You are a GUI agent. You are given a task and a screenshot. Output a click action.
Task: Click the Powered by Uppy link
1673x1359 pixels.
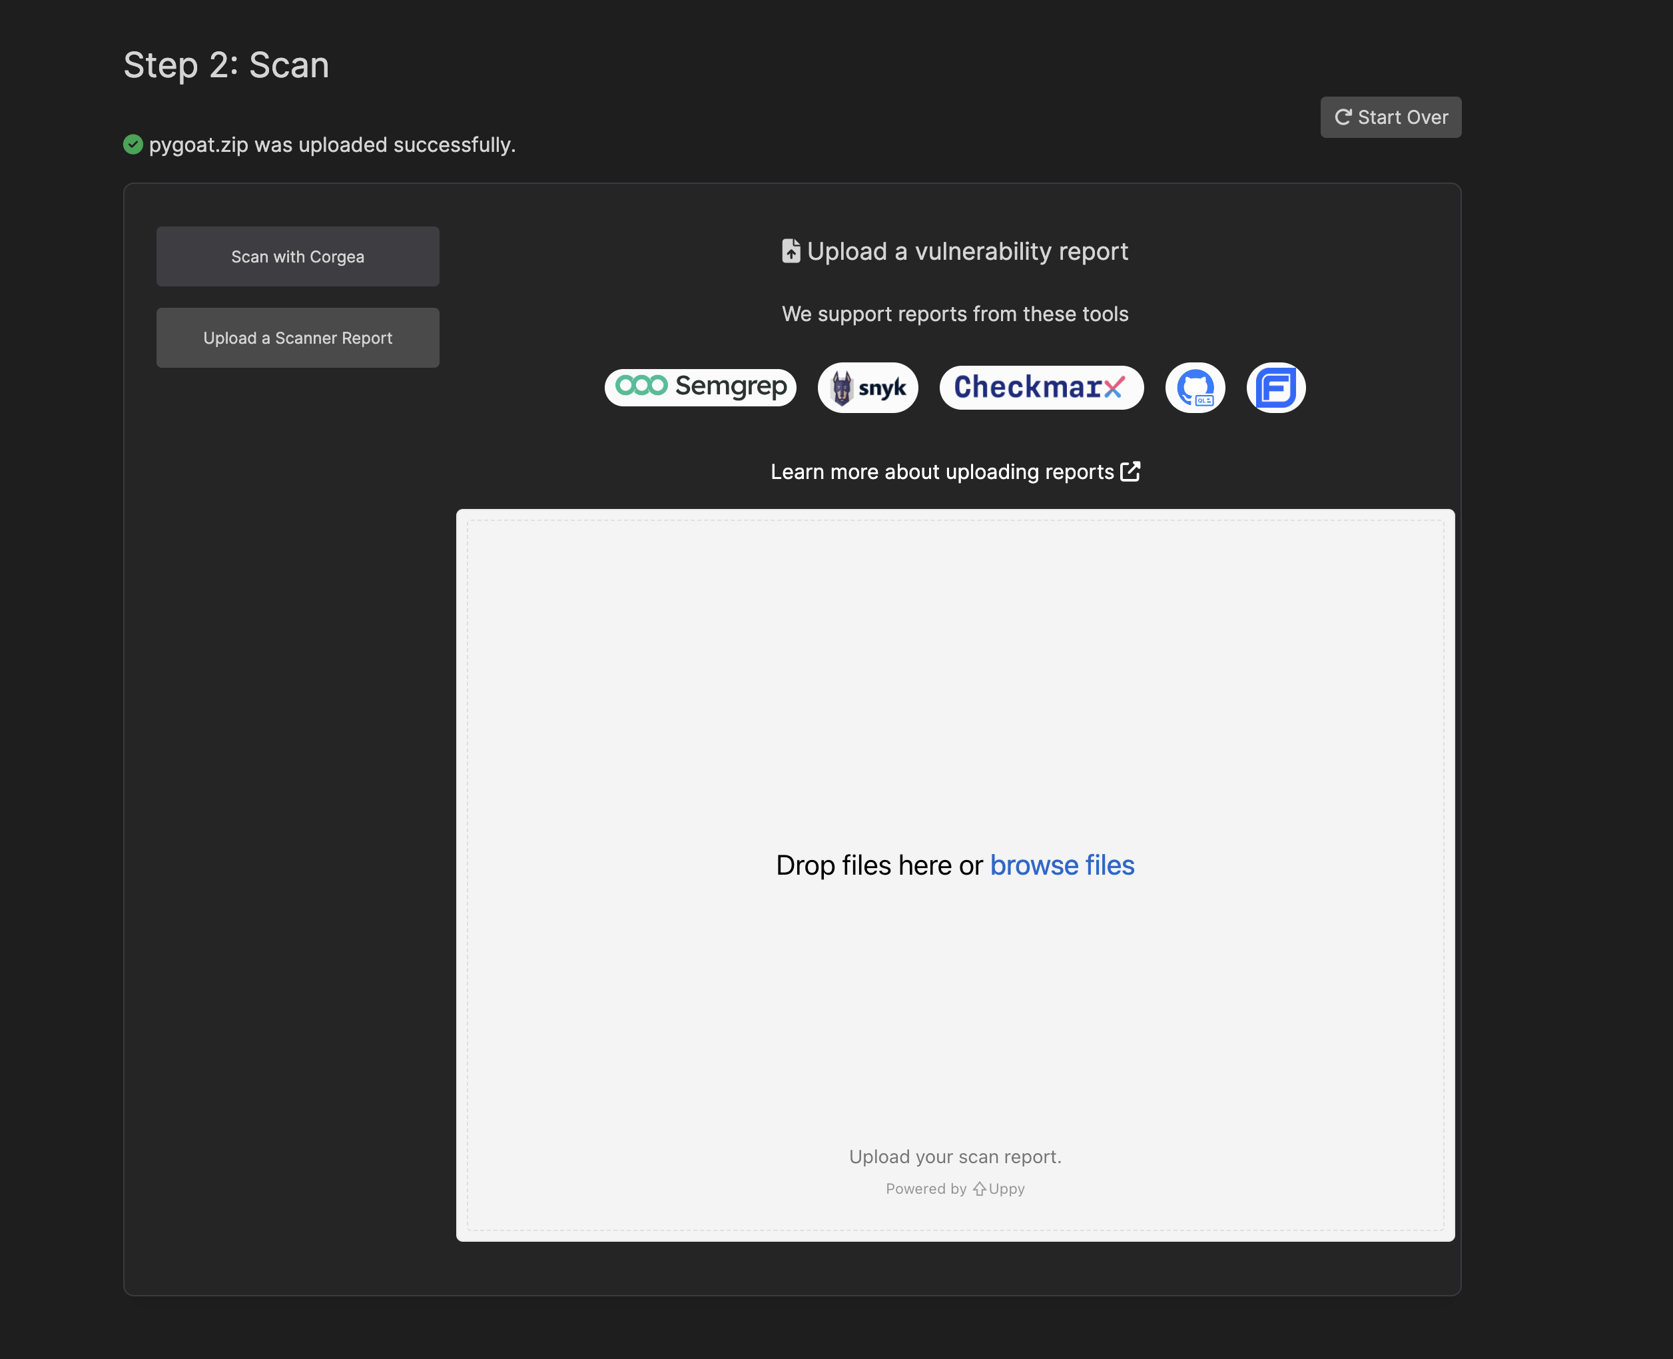954,1189
